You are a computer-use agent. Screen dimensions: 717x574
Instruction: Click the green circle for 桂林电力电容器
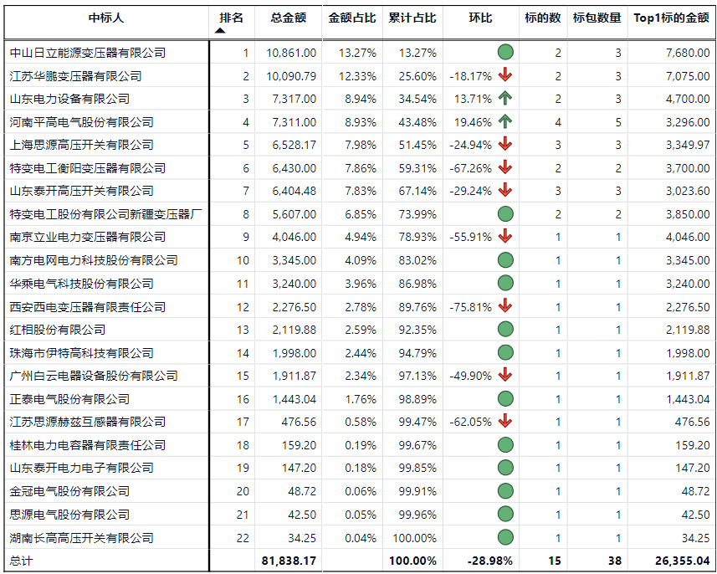[505, 444]
